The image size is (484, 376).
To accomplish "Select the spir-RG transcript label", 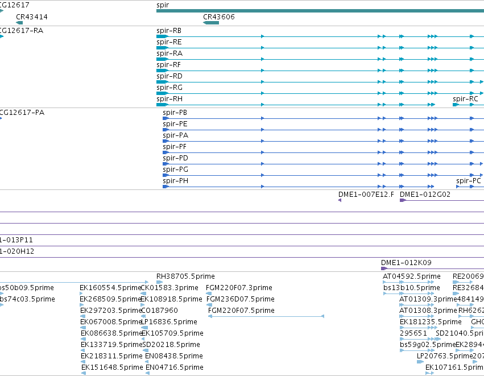I will (x=169, y=88).
